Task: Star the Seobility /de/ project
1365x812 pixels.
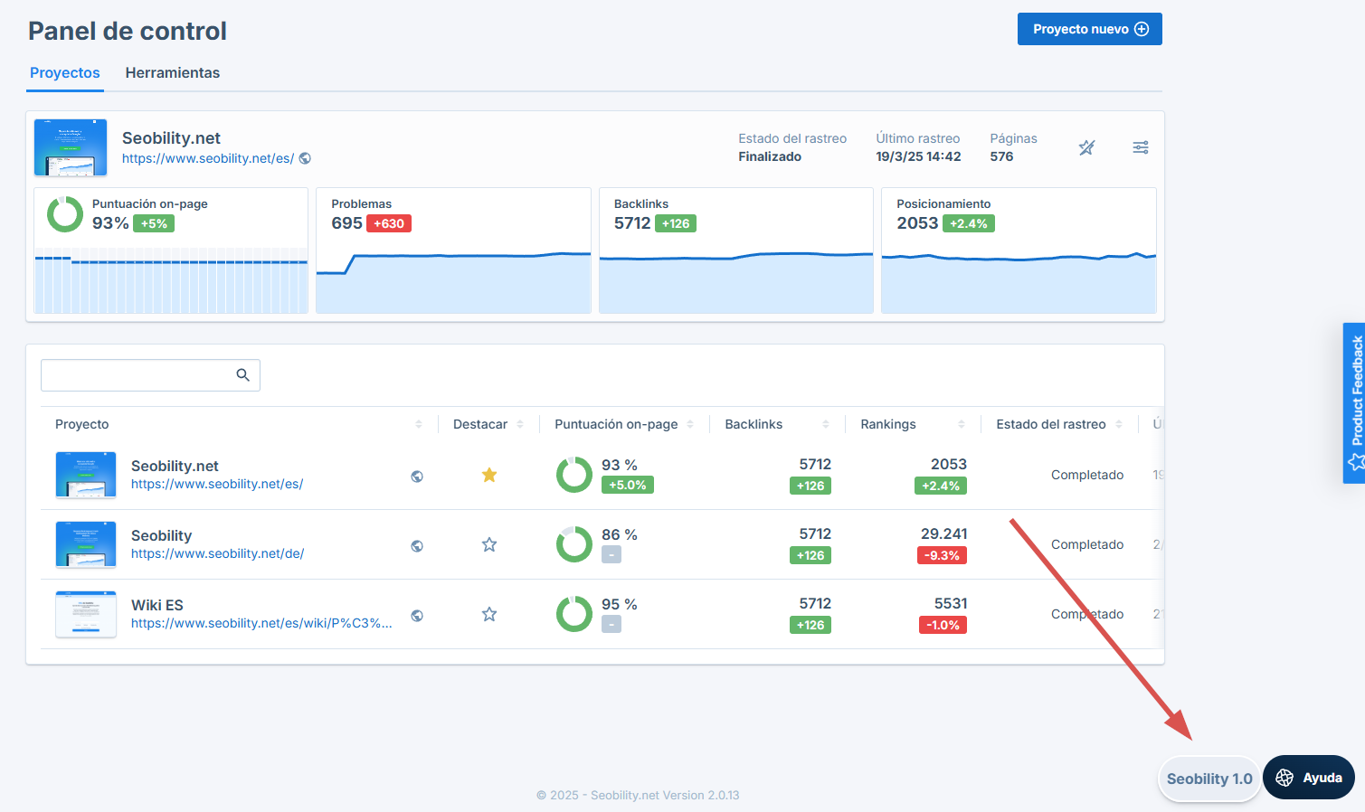Action: coord(489,544)
